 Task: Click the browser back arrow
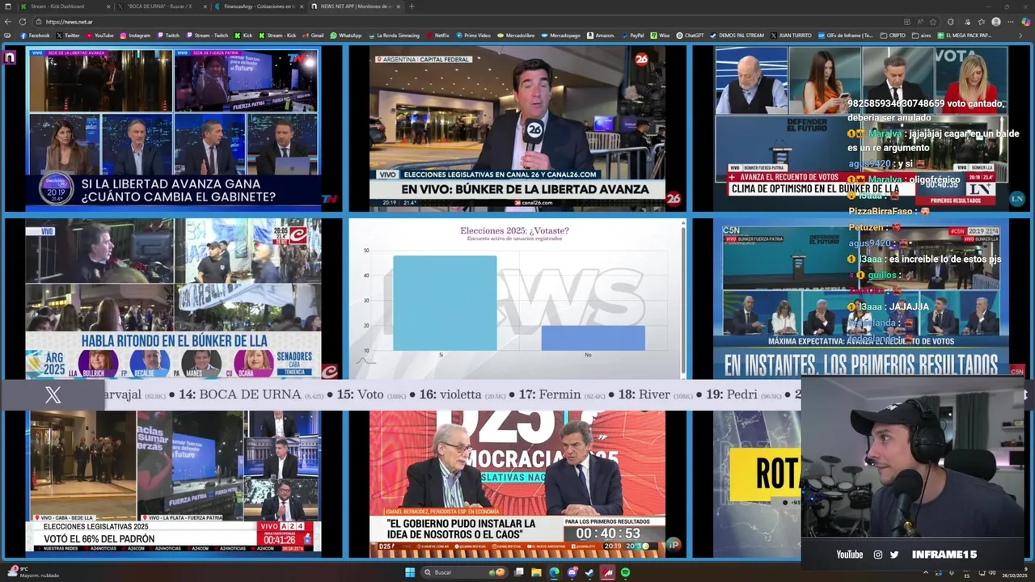7,22
